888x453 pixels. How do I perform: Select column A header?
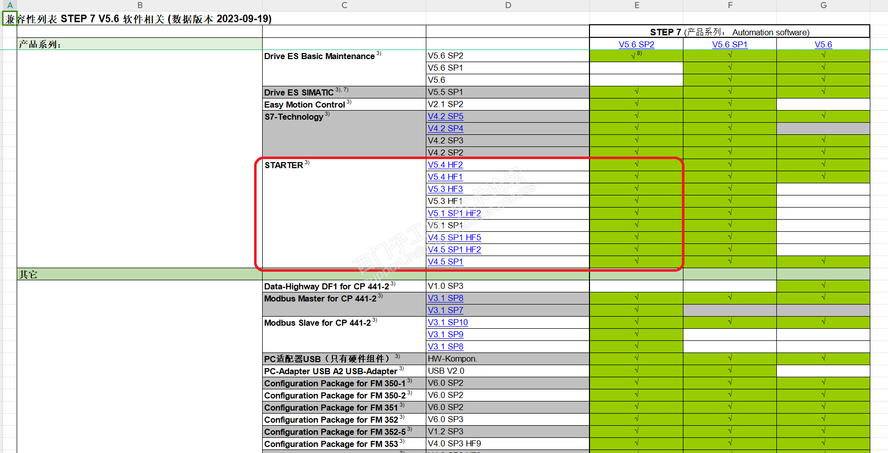click(10, 5)
